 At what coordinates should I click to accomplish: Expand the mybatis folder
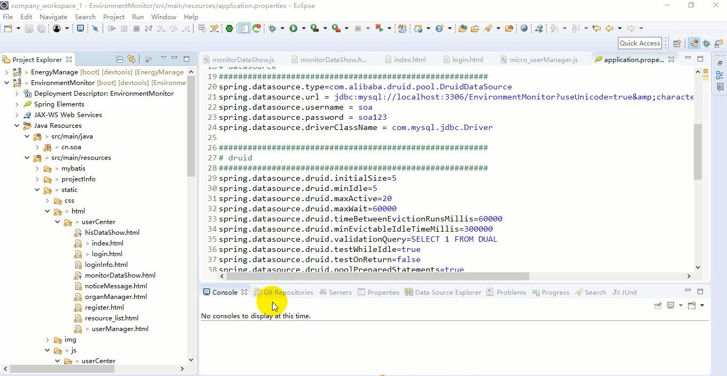pyautogui.click(x=37, y=168)
